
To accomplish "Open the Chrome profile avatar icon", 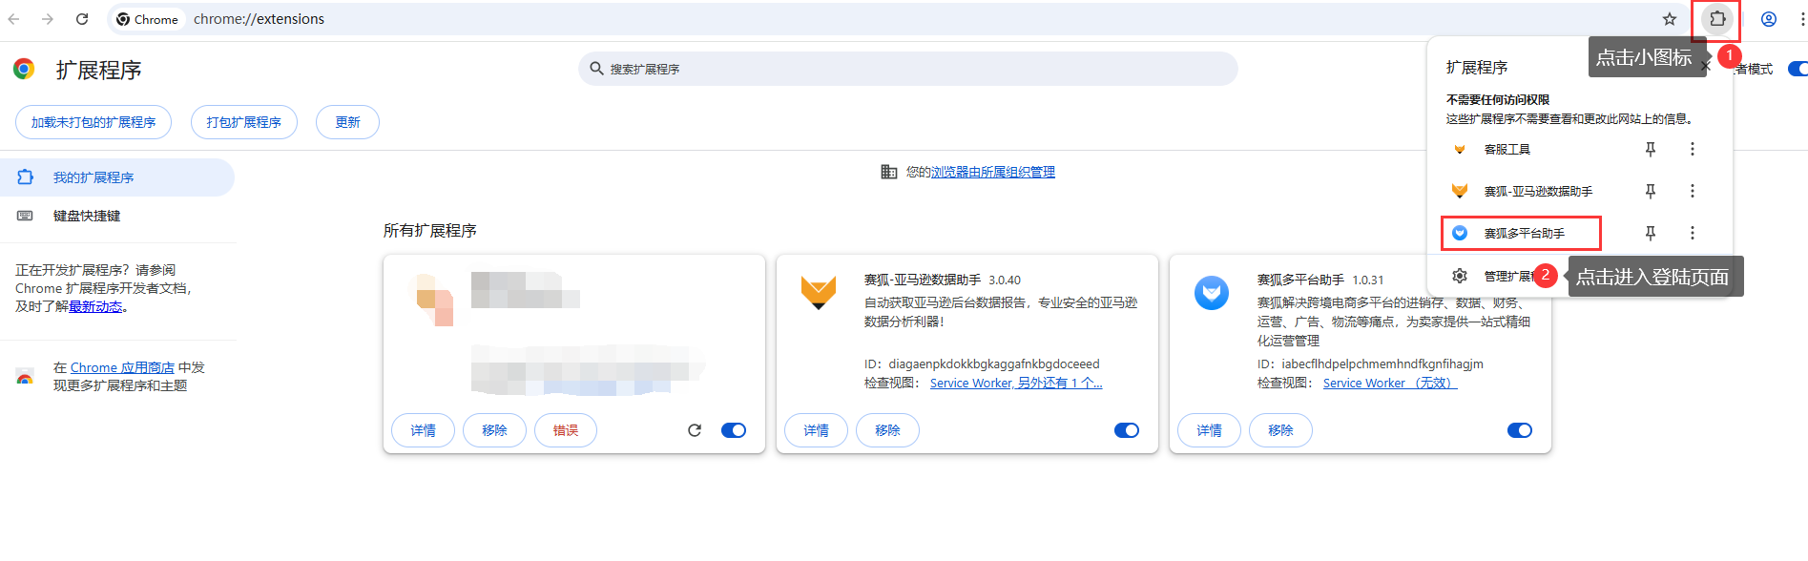I will pyautogui.click(x=1769, y=19).
